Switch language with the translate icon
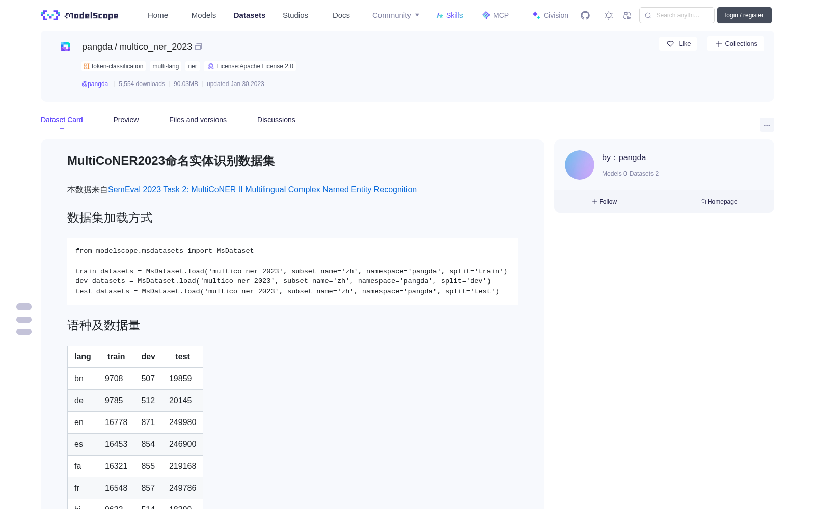815x509 pixels. [x=628, y=15]
